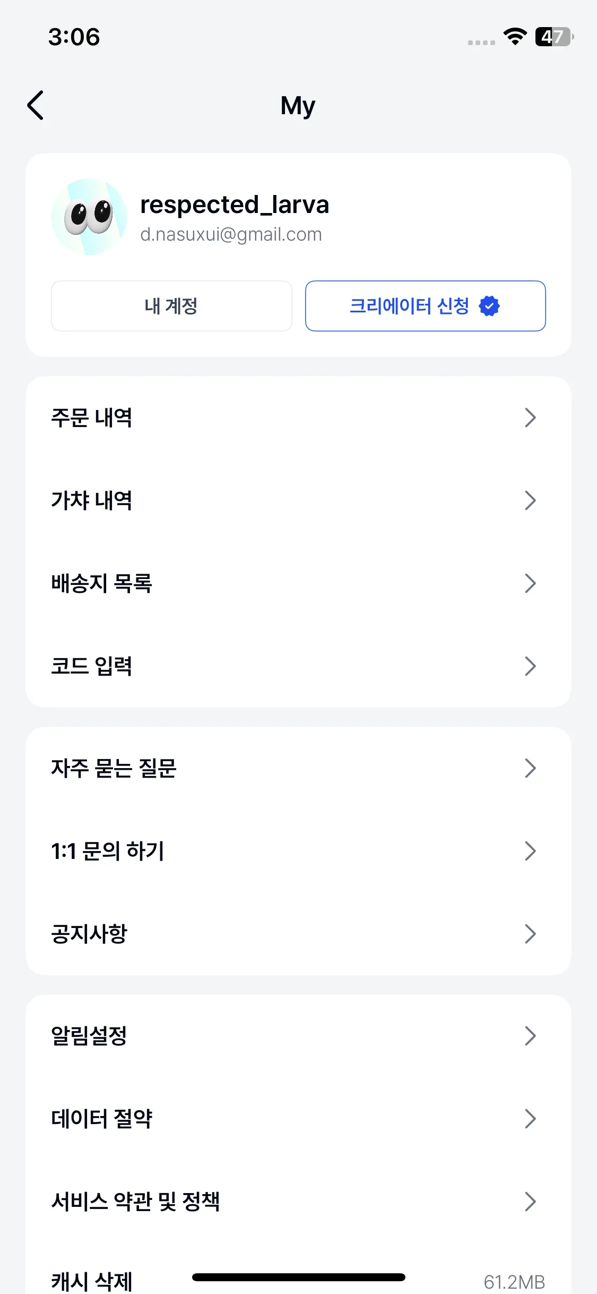
Task: Tap chevron icon beside 데이터 절약
Action: pyautogui.click(x=530, y=1119)
